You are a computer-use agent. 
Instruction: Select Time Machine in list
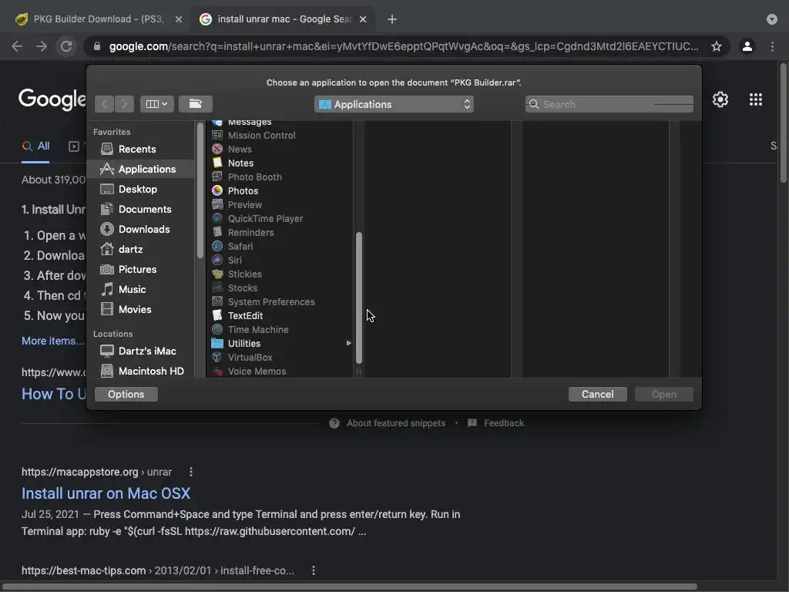[x=280, y=330]
